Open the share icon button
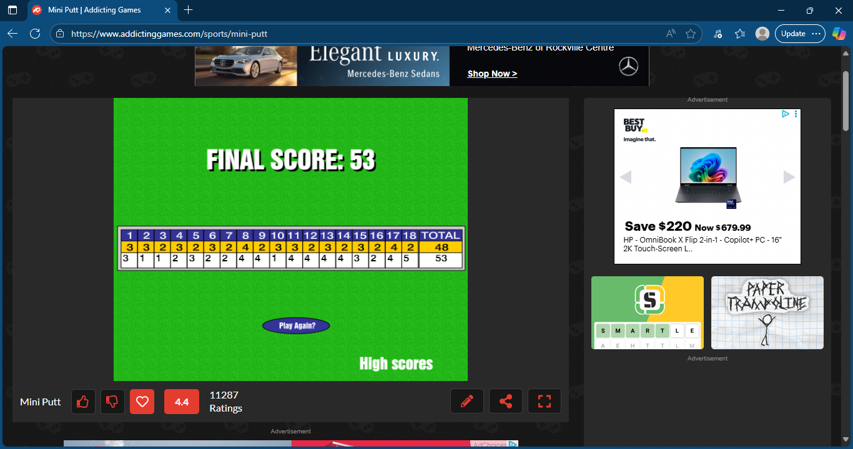This screenshot has width=853, height=449. (505, 401)
